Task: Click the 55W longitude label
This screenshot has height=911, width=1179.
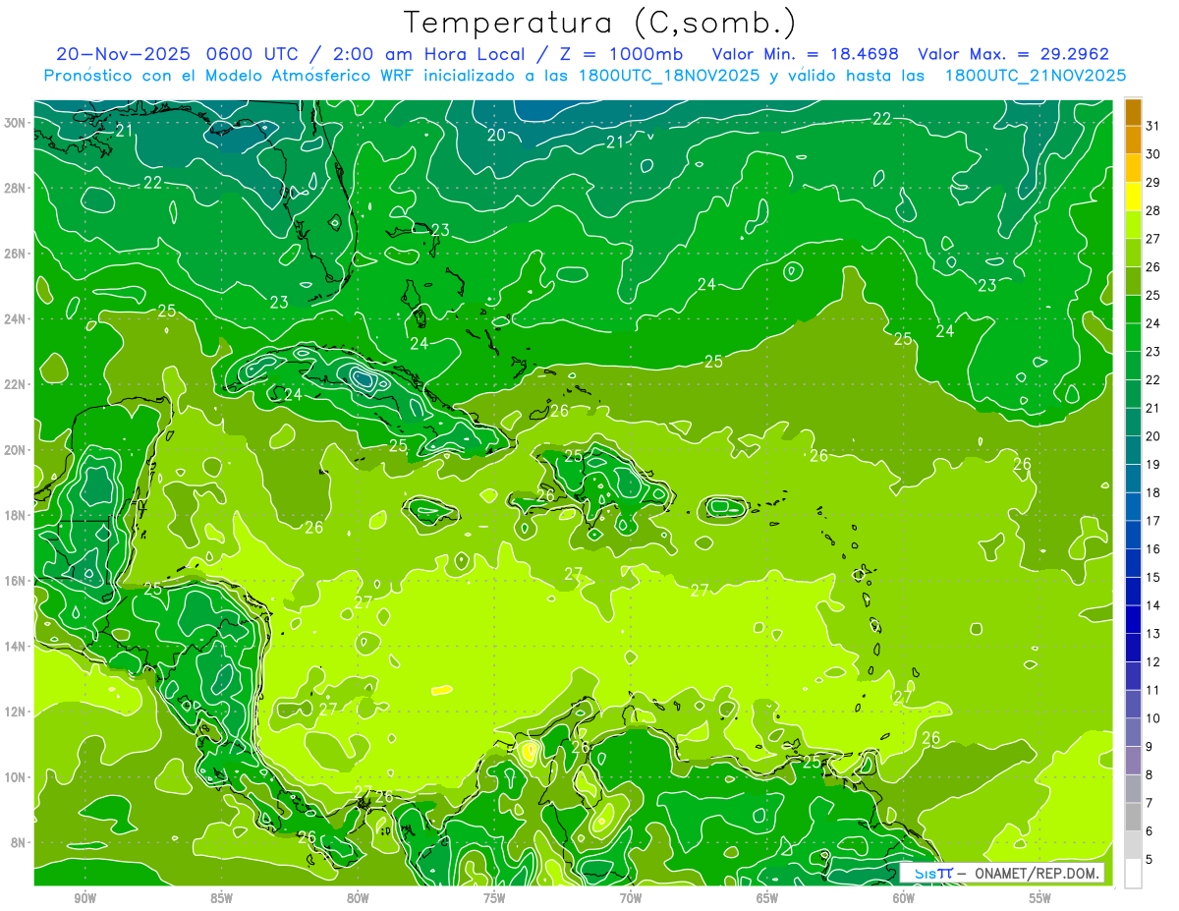Action: point(1039,898)
